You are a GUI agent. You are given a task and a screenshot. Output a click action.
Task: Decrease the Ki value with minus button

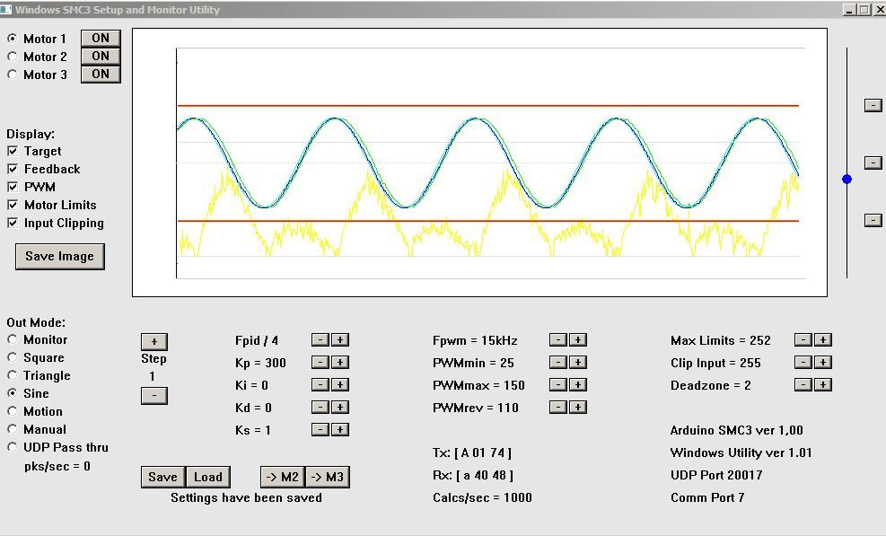320,385
